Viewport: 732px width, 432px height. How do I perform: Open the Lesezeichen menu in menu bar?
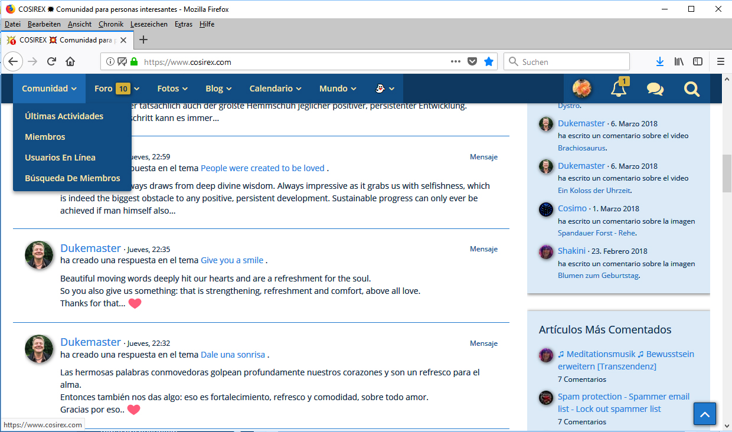point(149,24)
